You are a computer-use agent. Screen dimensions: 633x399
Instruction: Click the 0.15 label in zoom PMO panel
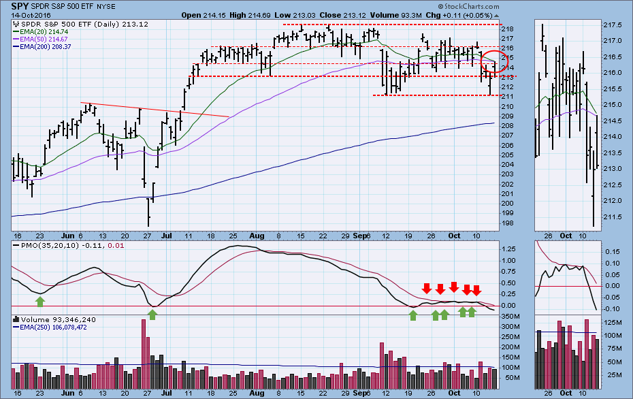613,252
